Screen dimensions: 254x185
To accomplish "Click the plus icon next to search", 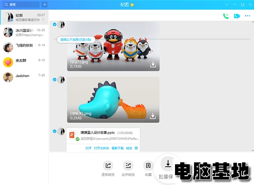I will click(x=44, y=4).
